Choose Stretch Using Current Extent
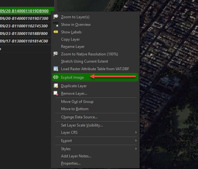198x169 pixels. (84, 61)
